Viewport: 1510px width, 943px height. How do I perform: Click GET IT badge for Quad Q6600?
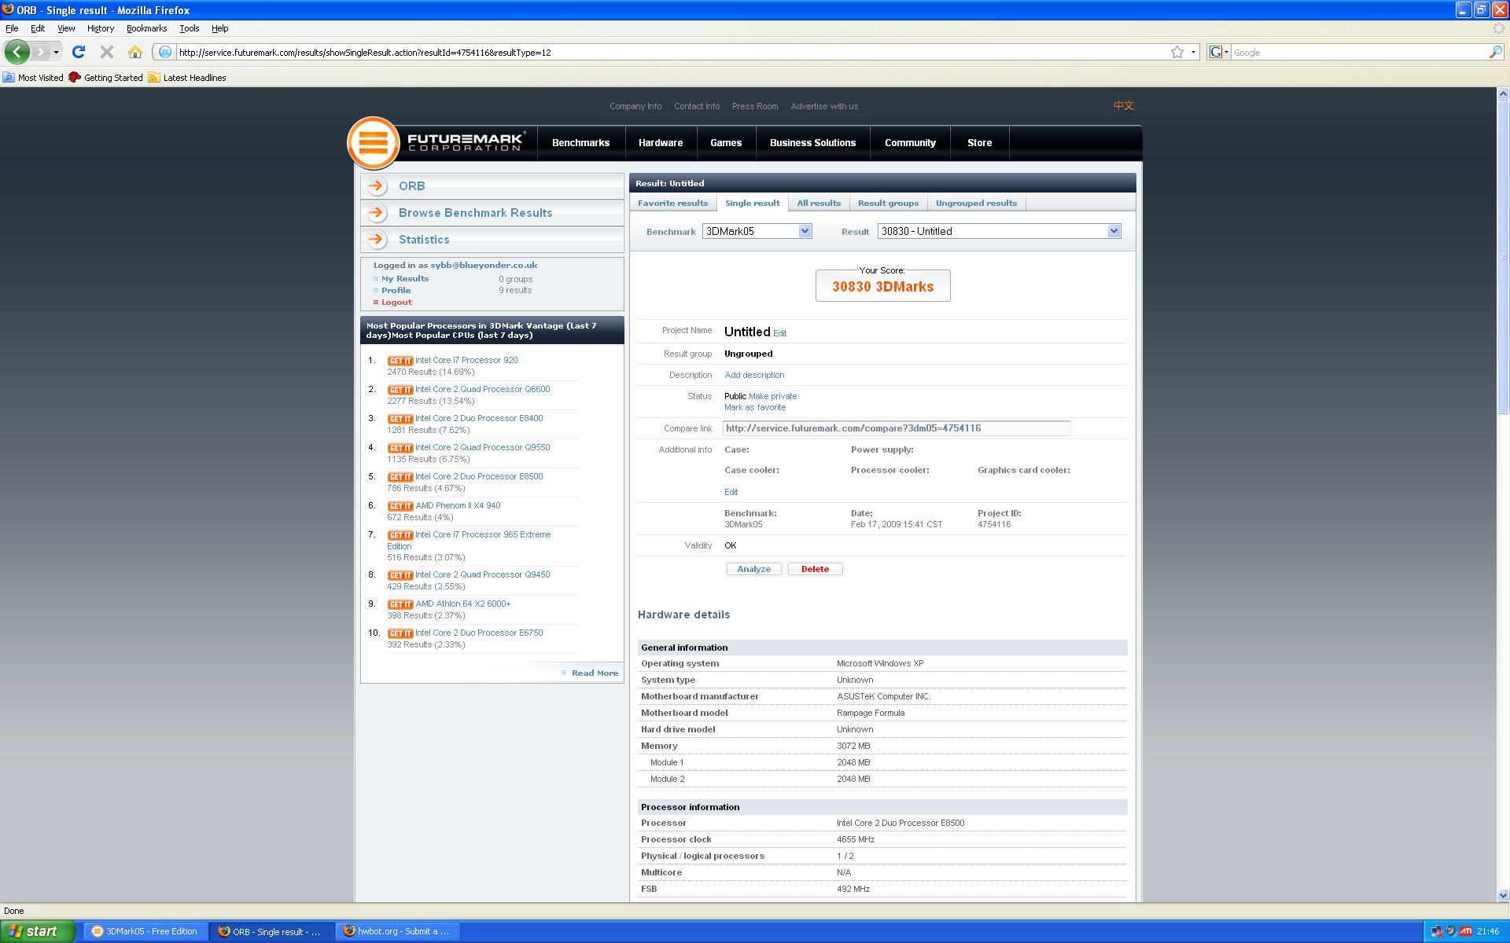[x=400, y=390]
